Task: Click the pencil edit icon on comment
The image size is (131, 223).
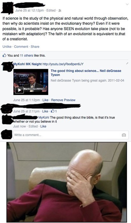Action: click(x=127, y=63)
